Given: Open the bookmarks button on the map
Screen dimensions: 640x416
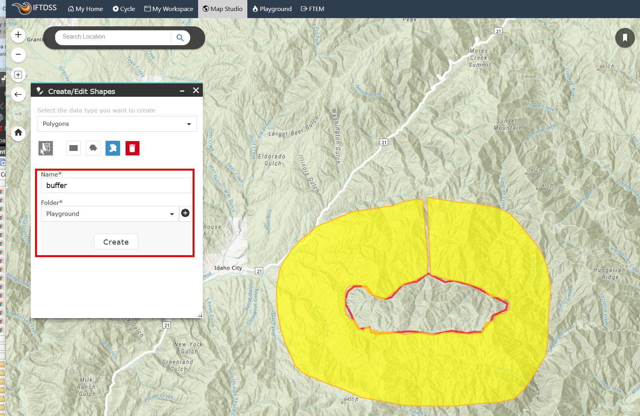Looking at the screenshot, I should click(625, 38).
